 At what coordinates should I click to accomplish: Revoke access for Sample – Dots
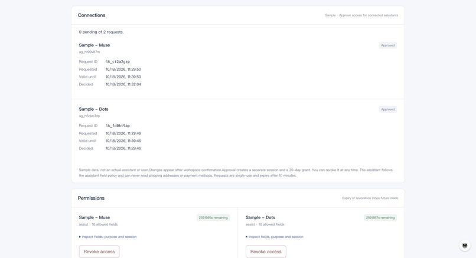point(266,252)
